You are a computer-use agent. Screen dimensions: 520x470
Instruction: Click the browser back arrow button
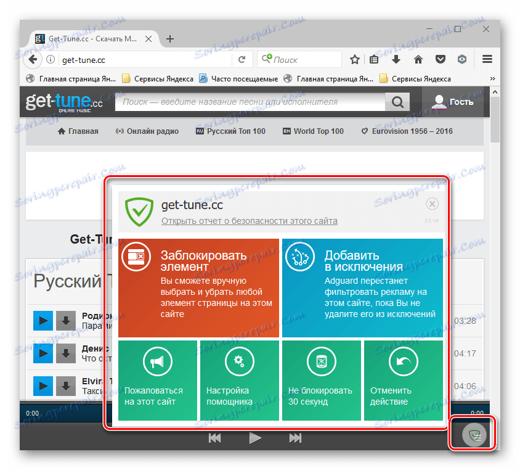[33, 60]
